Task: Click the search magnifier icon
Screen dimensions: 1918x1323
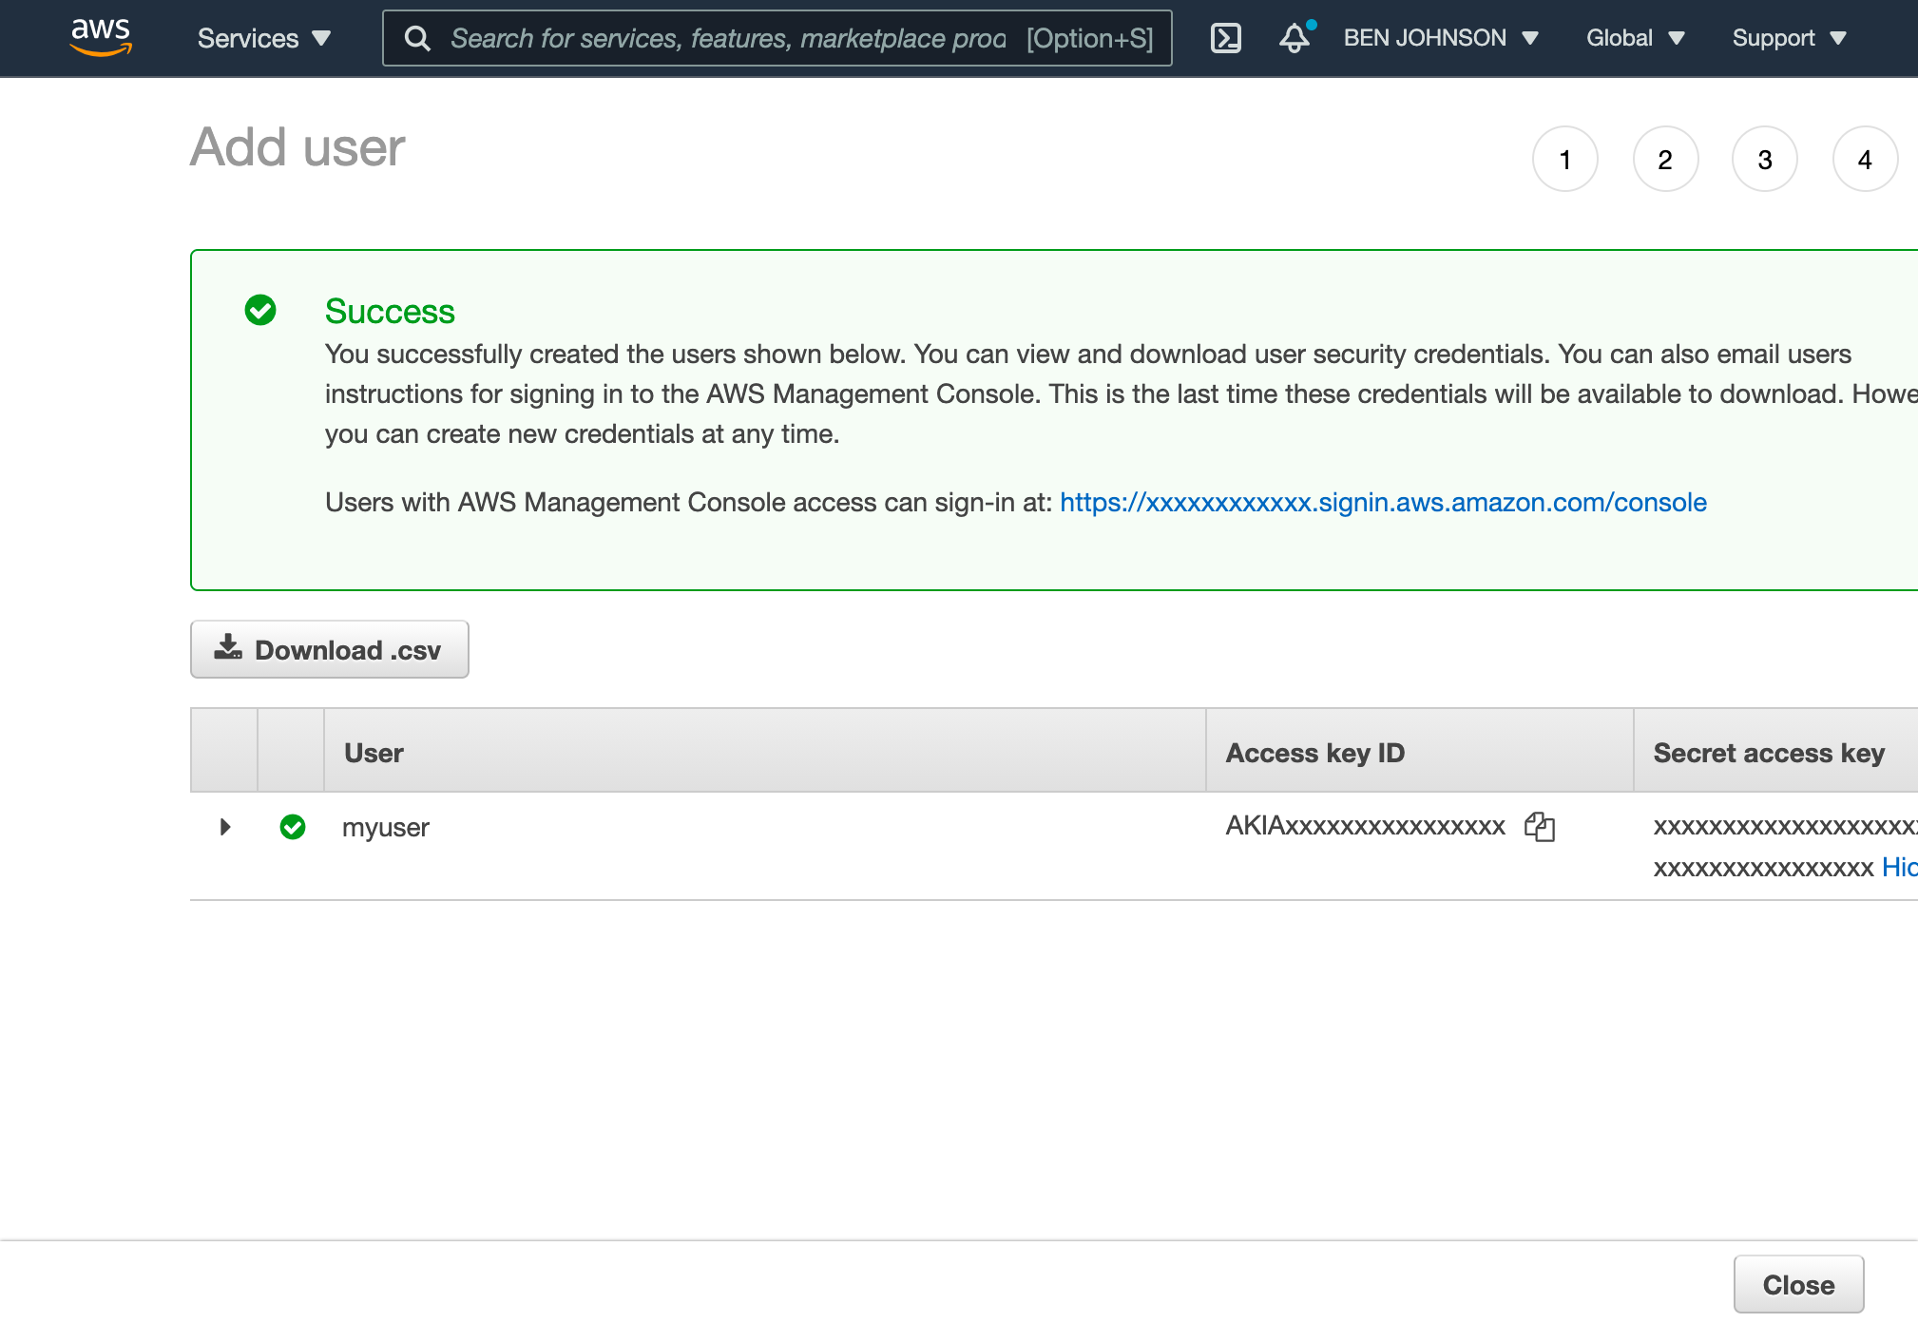Action: coord(418,38)
